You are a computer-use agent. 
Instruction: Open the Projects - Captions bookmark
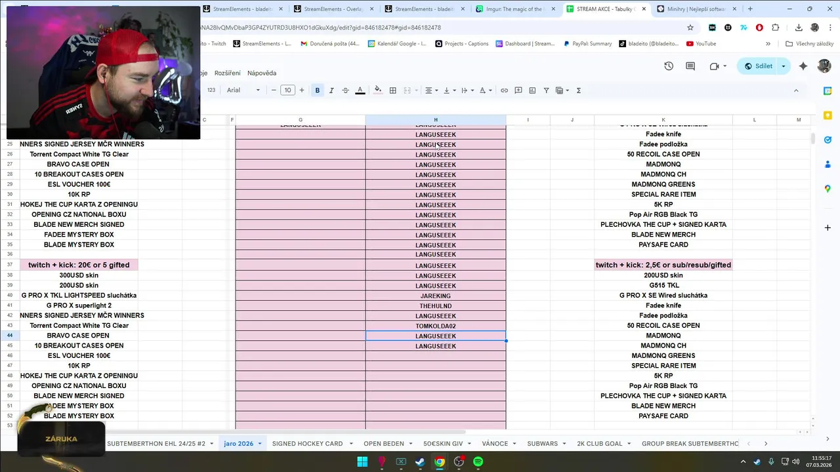461,43
